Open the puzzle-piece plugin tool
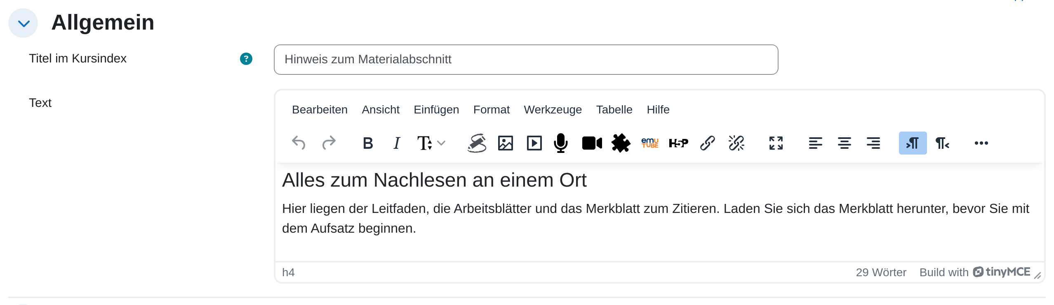This screenshot has width=1054, height=305. coord(621,143)
